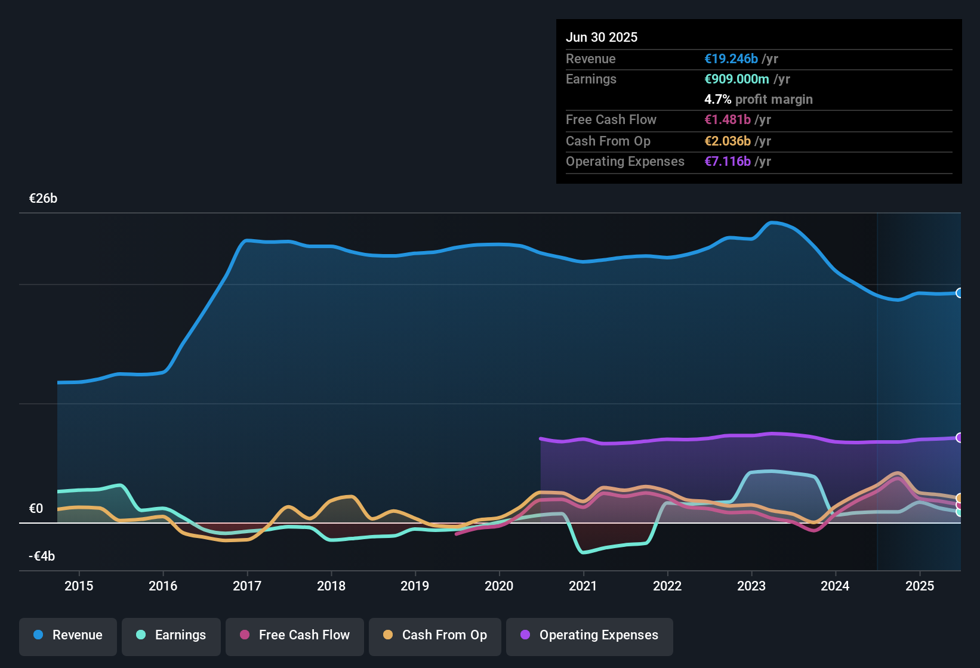This screenshot has height=668, width=980.
Task: Toggle the Revenue legend series
Action: (x=68, y=635)
